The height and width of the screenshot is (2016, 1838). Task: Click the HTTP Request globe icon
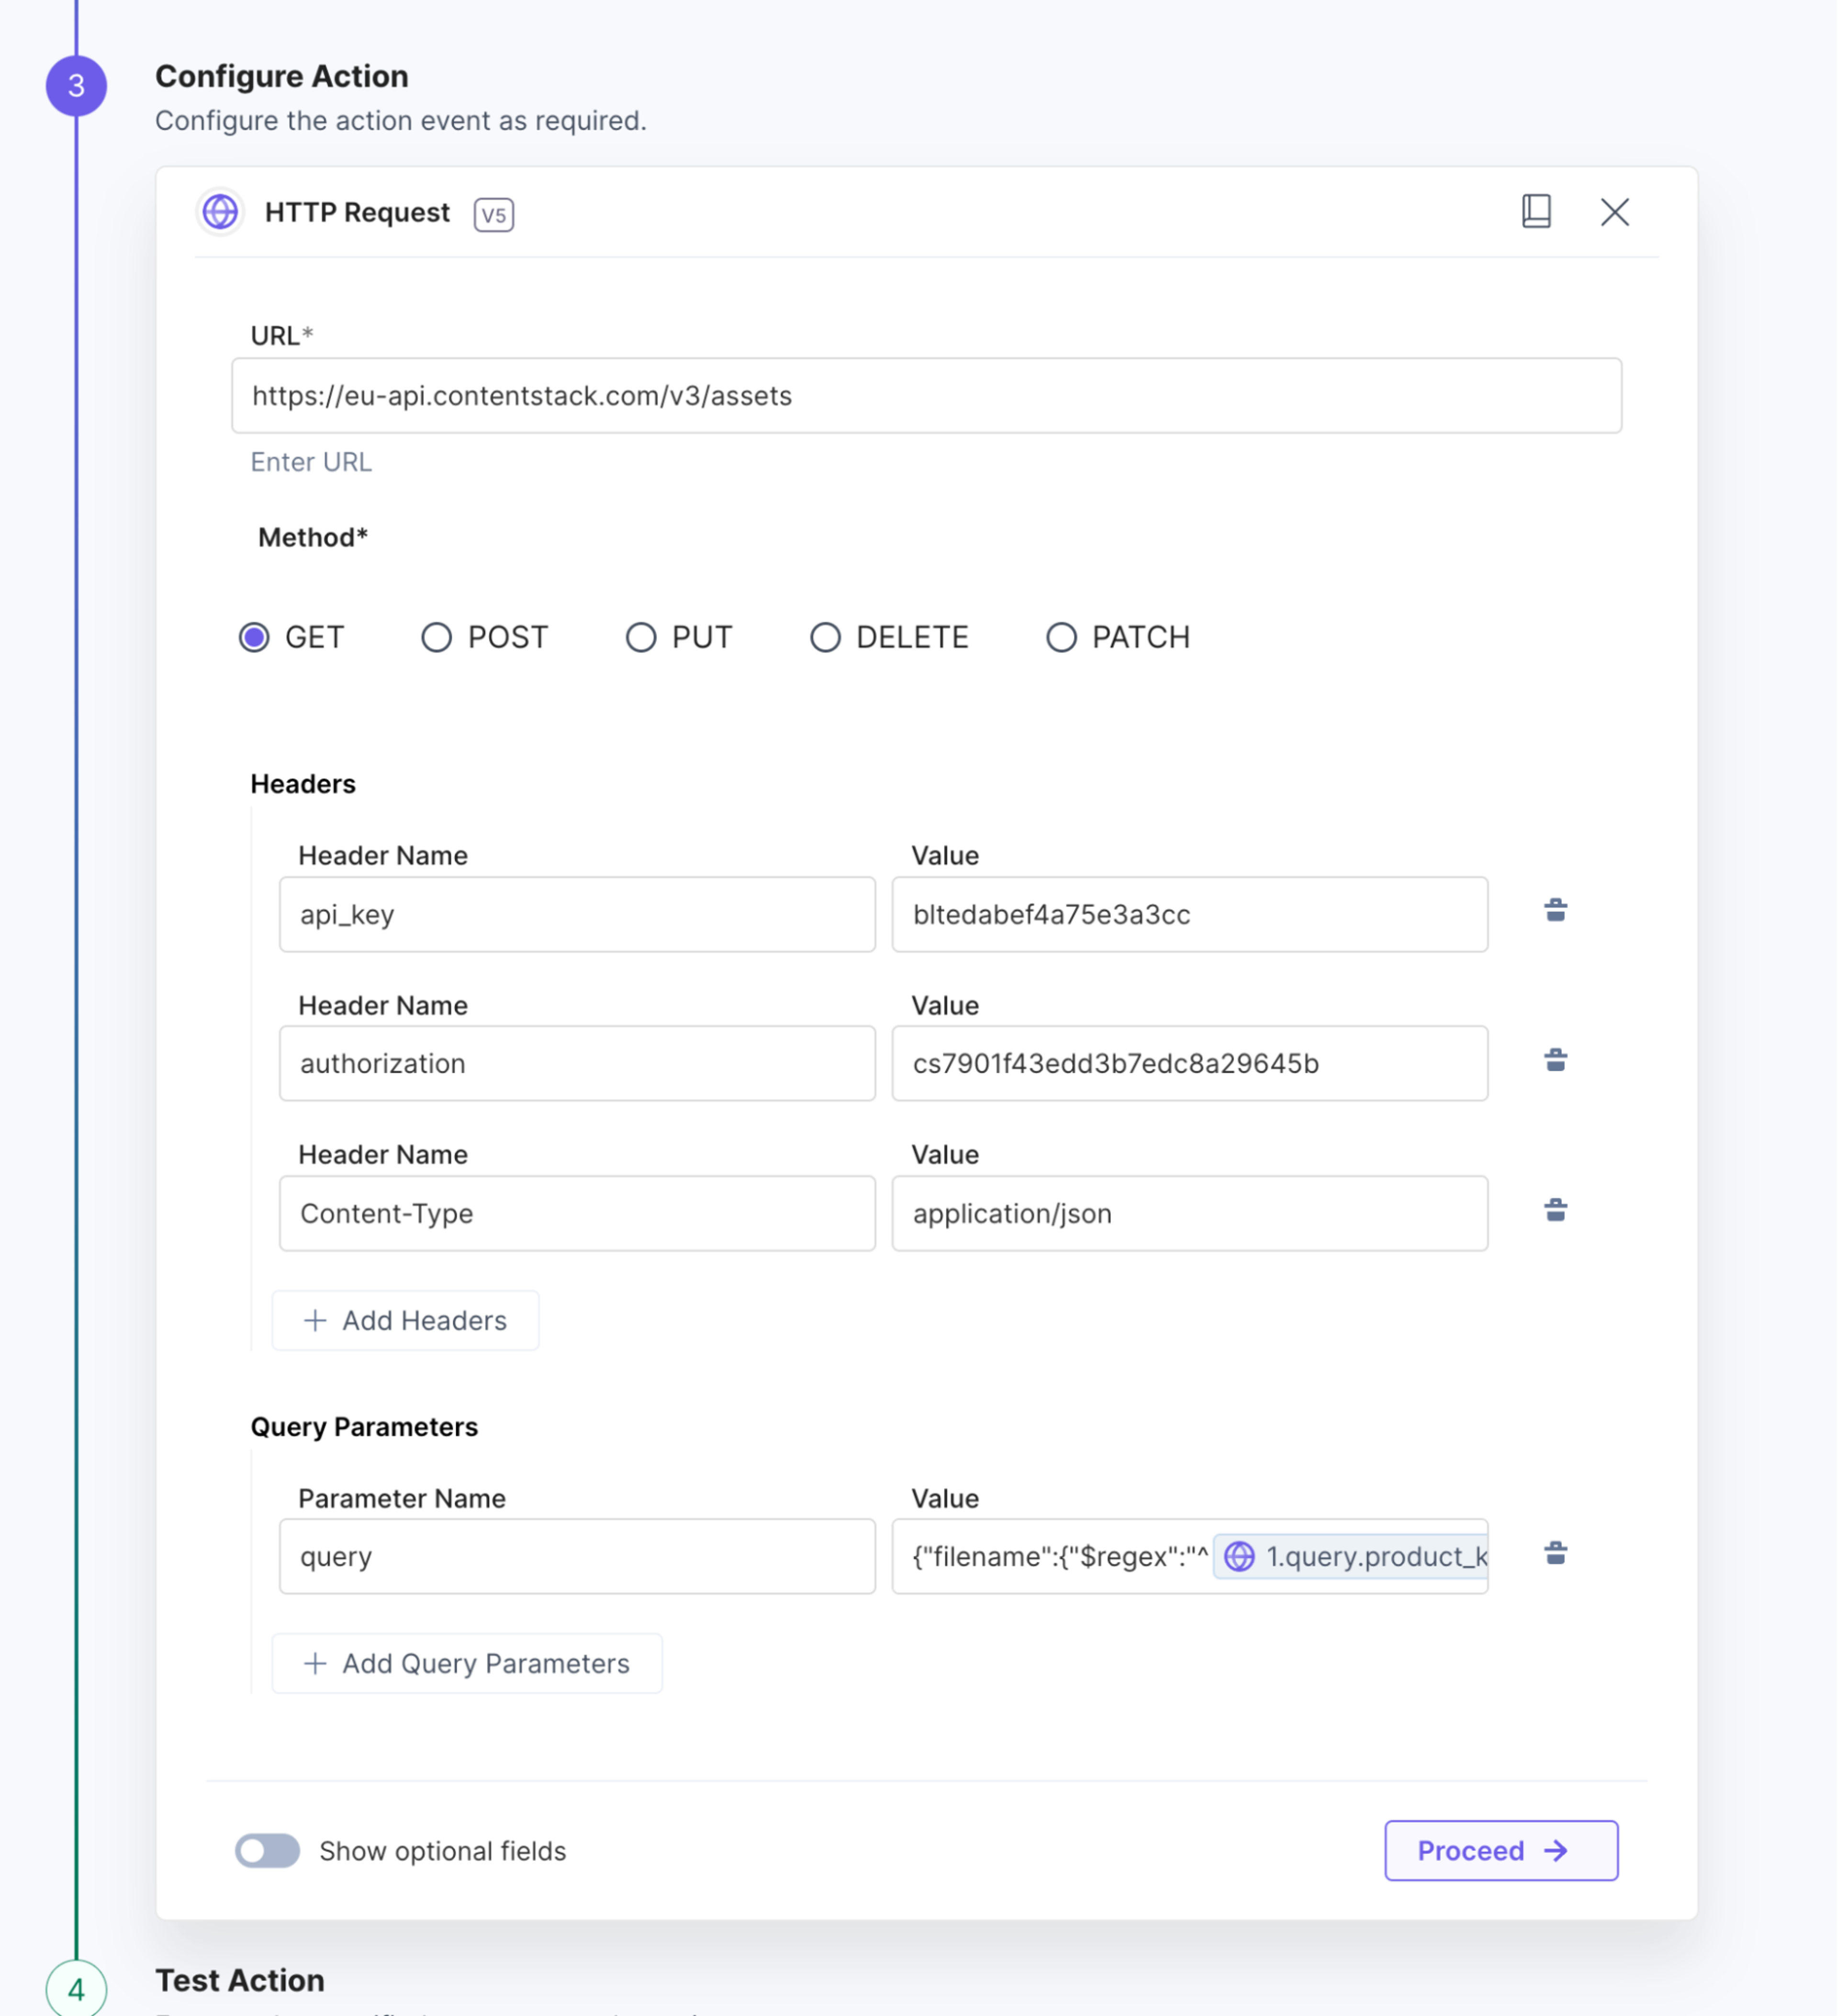coord(220,212)
